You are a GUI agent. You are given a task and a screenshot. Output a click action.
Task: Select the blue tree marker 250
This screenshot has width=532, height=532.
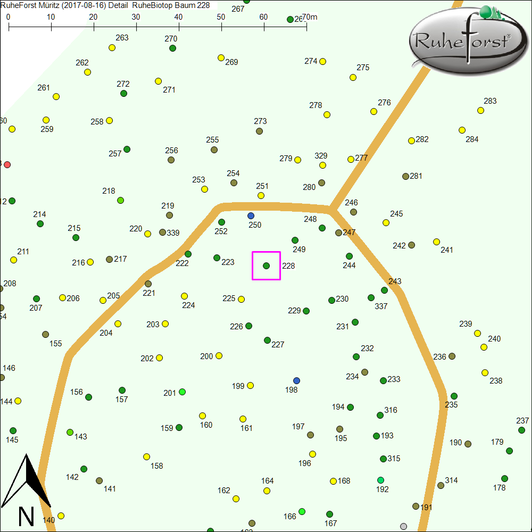[x=251, y=215]
